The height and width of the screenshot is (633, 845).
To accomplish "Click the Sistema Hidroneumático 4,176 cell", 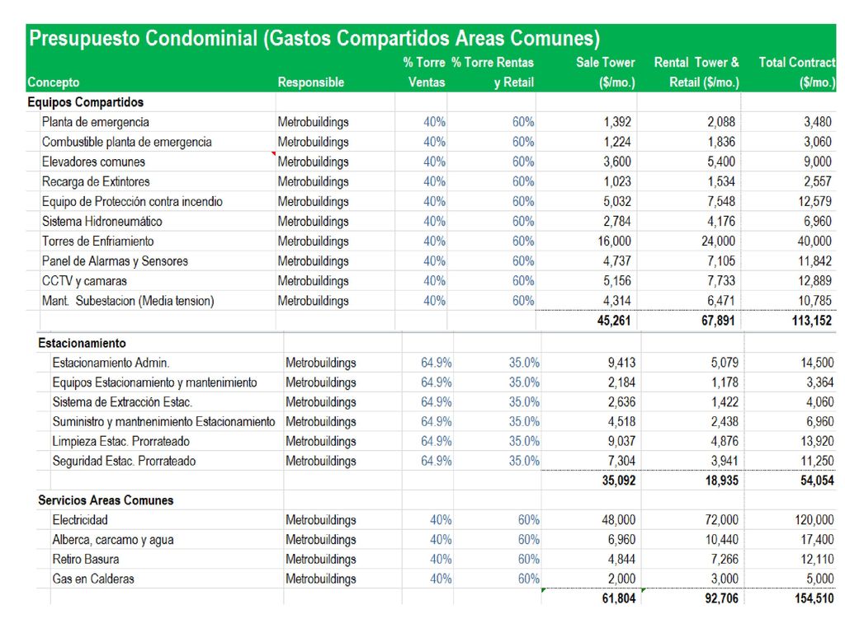I will 721,222.
